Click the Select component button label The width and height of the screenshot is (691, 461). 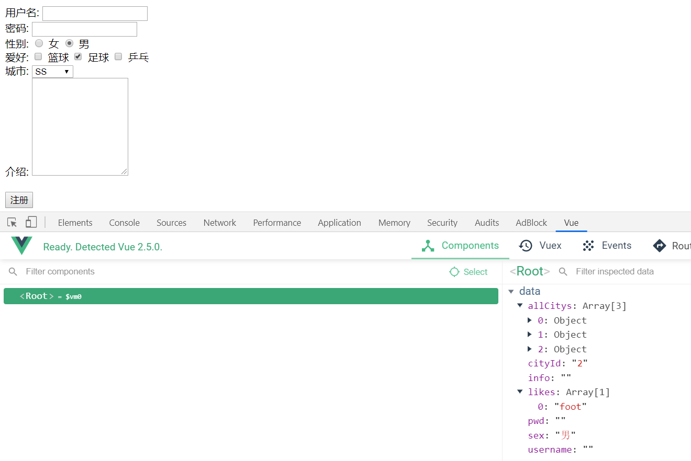tap(475, 272)
